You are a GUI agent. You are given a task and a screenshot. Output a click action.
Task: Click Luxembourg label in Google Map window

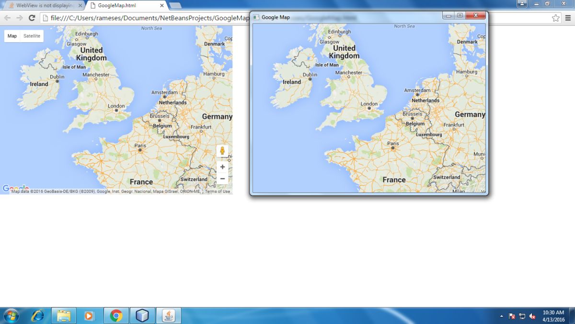pyautogui.click(x=429, y=134)
